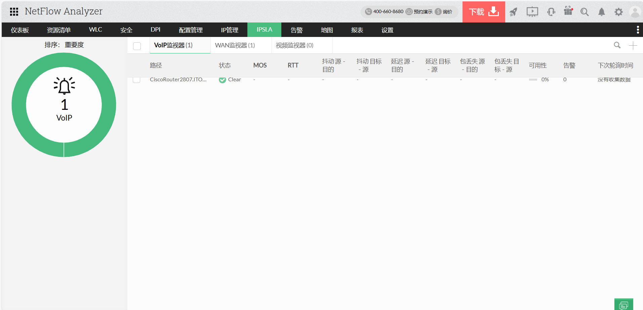Sort by the 包丢失 目标 - 源 column
643x310 pixels.
507,65
